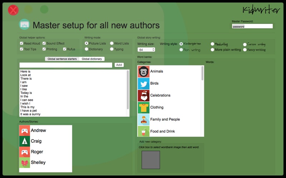
Task: Switch to Global sentence starters tab
Action: pyautogui.click(x=62, y=59)
